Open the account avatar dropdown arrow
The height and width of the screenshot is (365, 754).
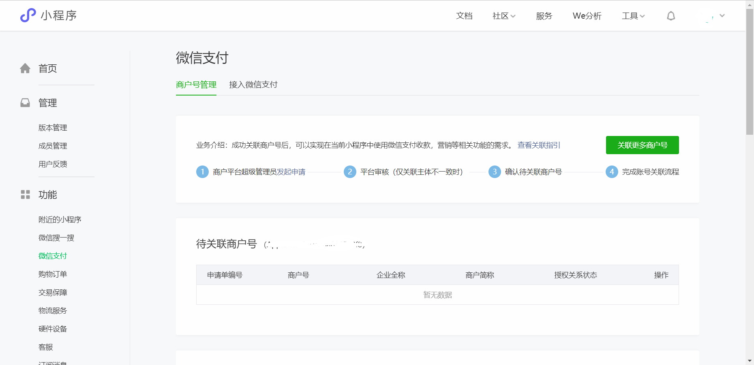(722, 16)
